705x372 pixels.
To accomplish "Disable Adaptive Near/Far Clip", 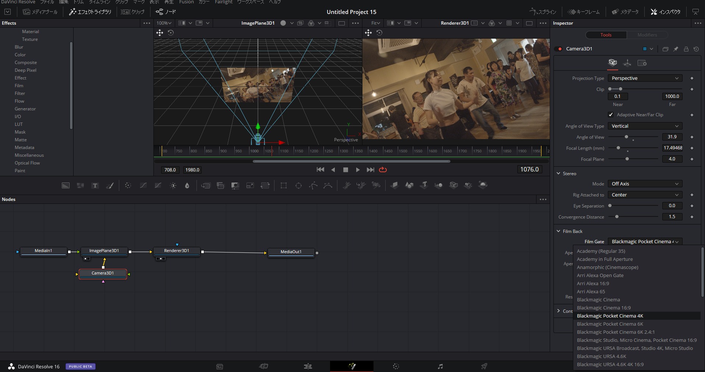I will (x=611, y=114).
